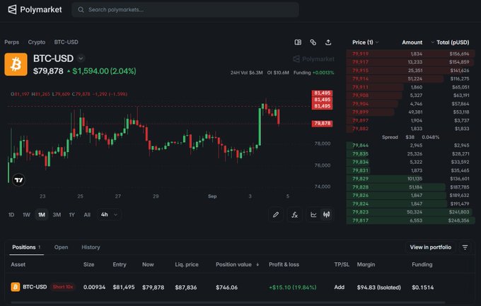Click the BTC-USD breadcrumb
This screenshot has height=306, width=481.
pyautogui.click(x=66, y=42)
